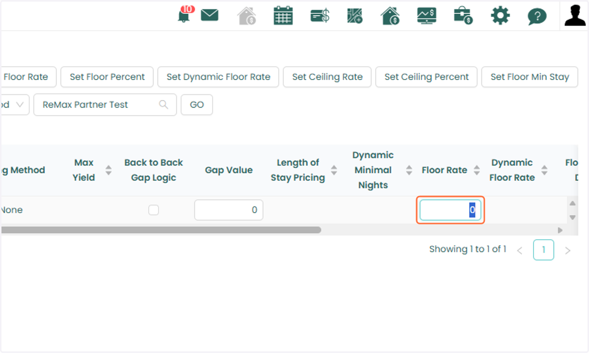Sort by Dynamic Minimal Nights column
Viewport: 589px width, 353px height.
(x=409, y=170)
